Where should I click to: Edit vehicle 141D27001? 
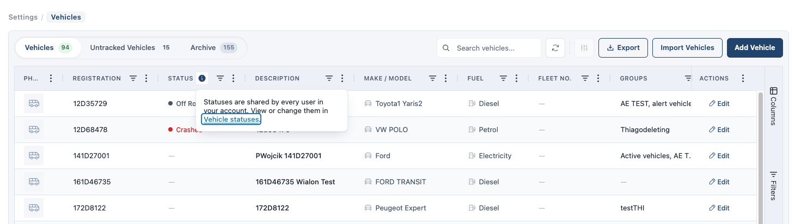[x=719, y=155]
